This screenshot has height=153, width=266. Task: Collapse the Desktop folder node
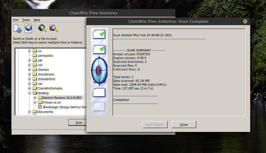(x=29, y=93)
